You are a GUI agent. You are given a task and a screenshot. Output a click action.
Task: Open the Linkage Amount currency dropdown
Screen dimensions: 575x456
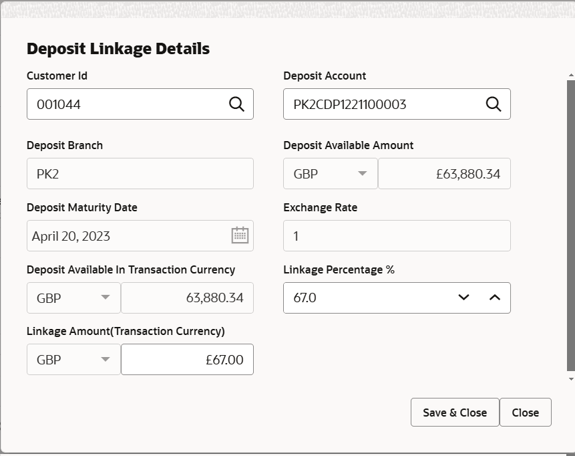pyautogui.click(x=106, y=359)
